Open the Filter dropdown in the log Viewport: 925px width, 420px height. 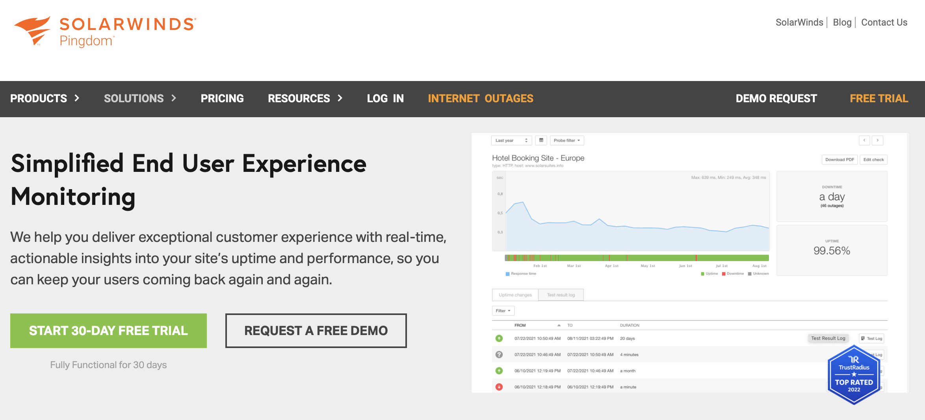503,311
